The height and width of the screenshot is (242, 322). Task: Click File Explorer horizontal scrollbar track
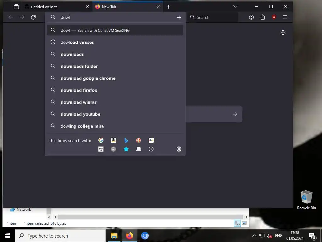[151, 217]
